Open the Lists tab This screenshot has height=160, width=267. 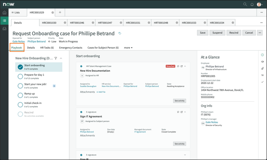(x=16, y=12)
